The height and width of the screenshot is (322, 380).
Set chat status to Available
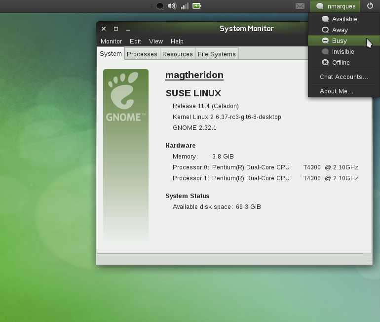pos(343,19)
